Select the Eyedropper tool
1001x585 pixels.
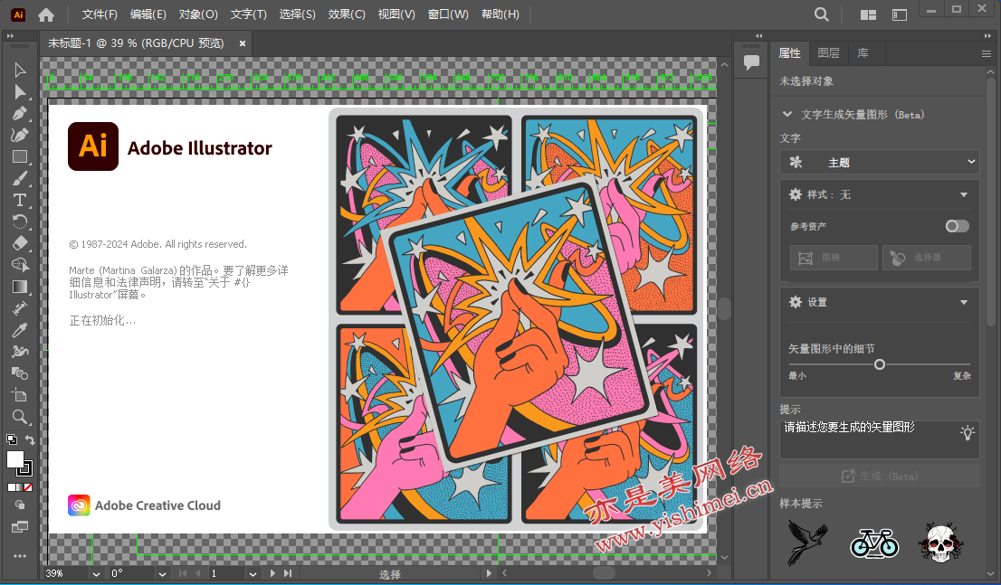point(20,330)
